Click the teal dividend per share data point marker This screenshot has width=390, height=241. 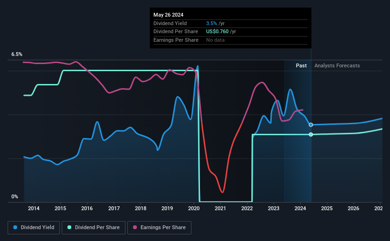pos(311,135)
